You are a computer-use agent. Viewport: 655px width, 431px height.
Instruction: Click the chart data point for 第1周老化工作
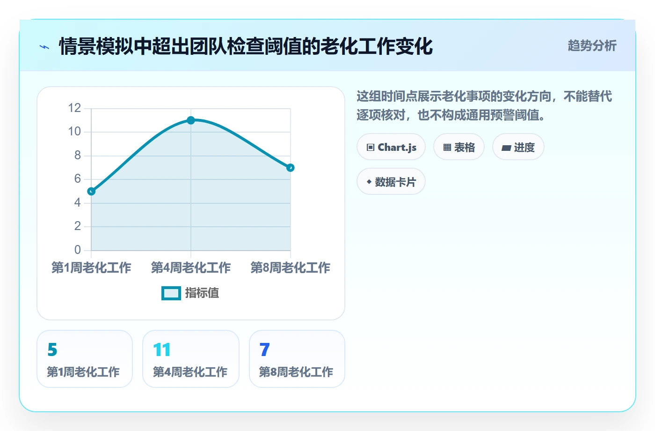(x=91, y=191)
